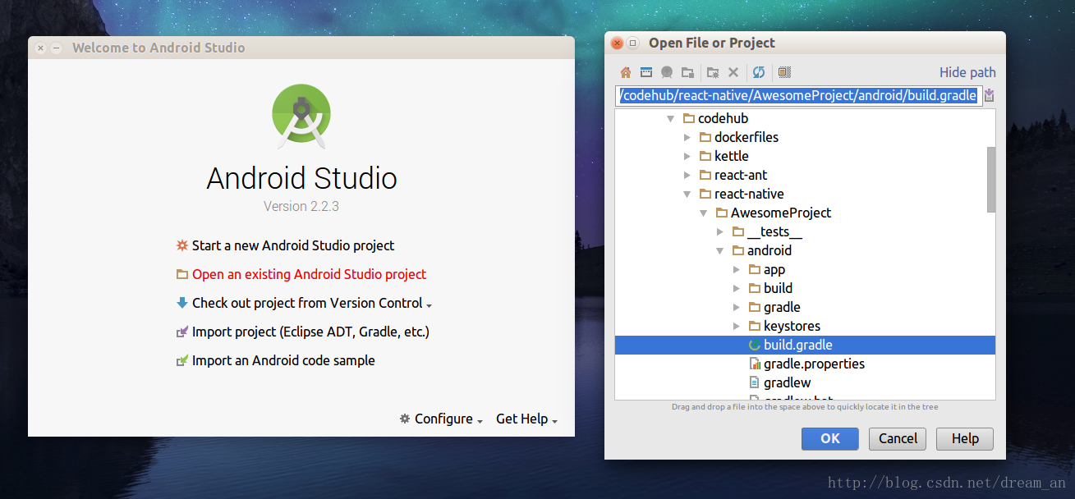Image resolution: width=1075 pixels, height=499 pixels.
Task: Expand the __tests__ folder
Action: tap(720, 232)
